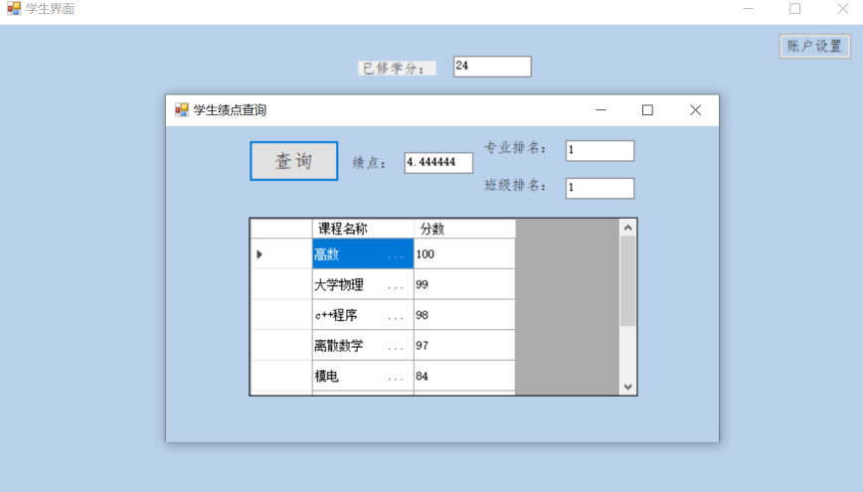Screen dimensions: 863x492
Task: Click the 课程名称 column header
Action: [363, 229]
